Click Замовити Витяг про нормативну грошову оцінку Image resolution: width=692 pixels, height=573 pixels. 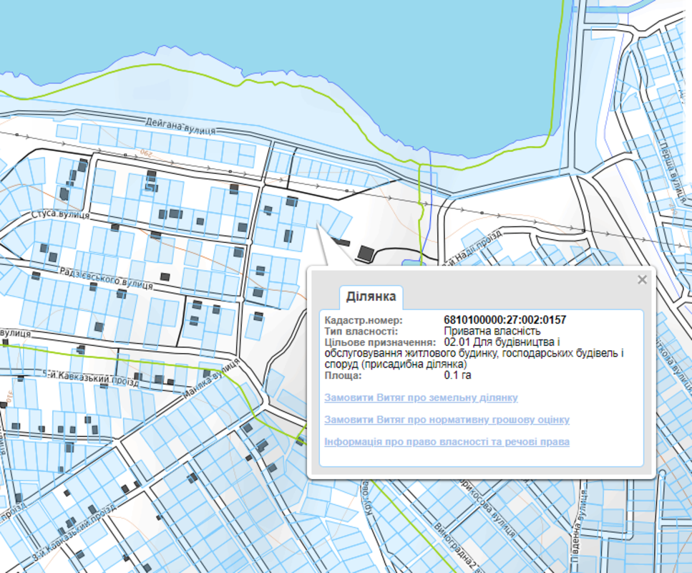(x=447, y=420)
